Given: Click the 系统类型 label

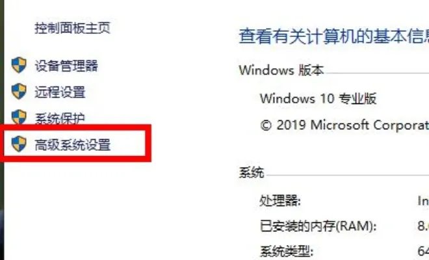Looking at the screenshot, I should 286,252.
